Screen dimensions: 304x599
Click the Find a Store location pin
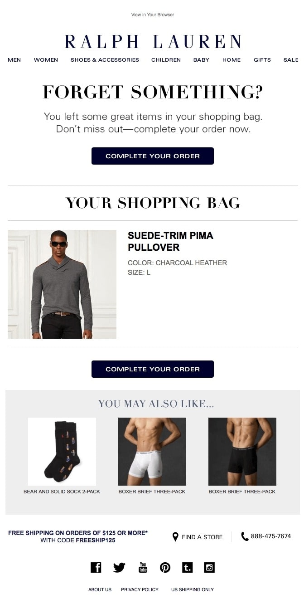(175, 537)
